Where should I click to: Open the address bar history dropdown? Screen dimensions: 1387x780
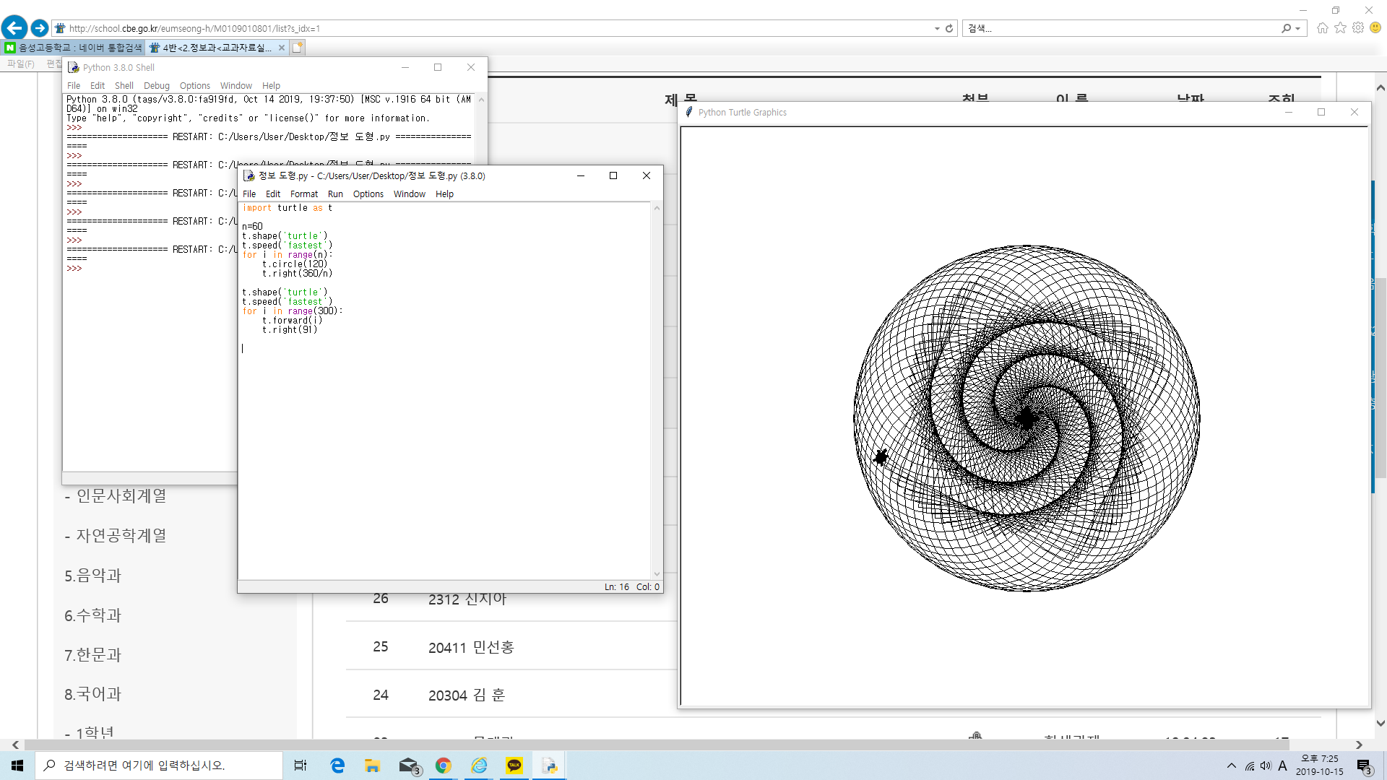[x=937, y=28]
